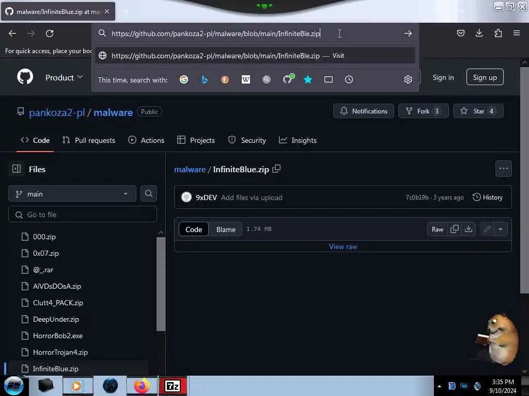This screenshot has height=396, width=529.
Task: Click the file tree scrollbar
Action: coord(161,284)
